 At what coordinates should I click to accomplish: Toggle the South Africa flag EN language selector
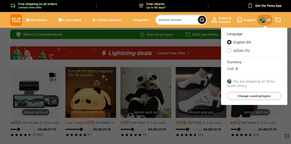(265, 20)
